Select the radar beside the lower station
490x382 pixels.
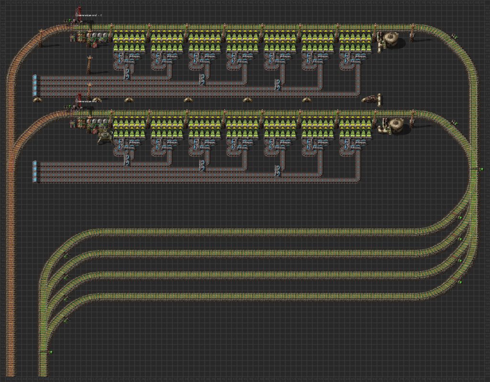[x=104, y=136]
